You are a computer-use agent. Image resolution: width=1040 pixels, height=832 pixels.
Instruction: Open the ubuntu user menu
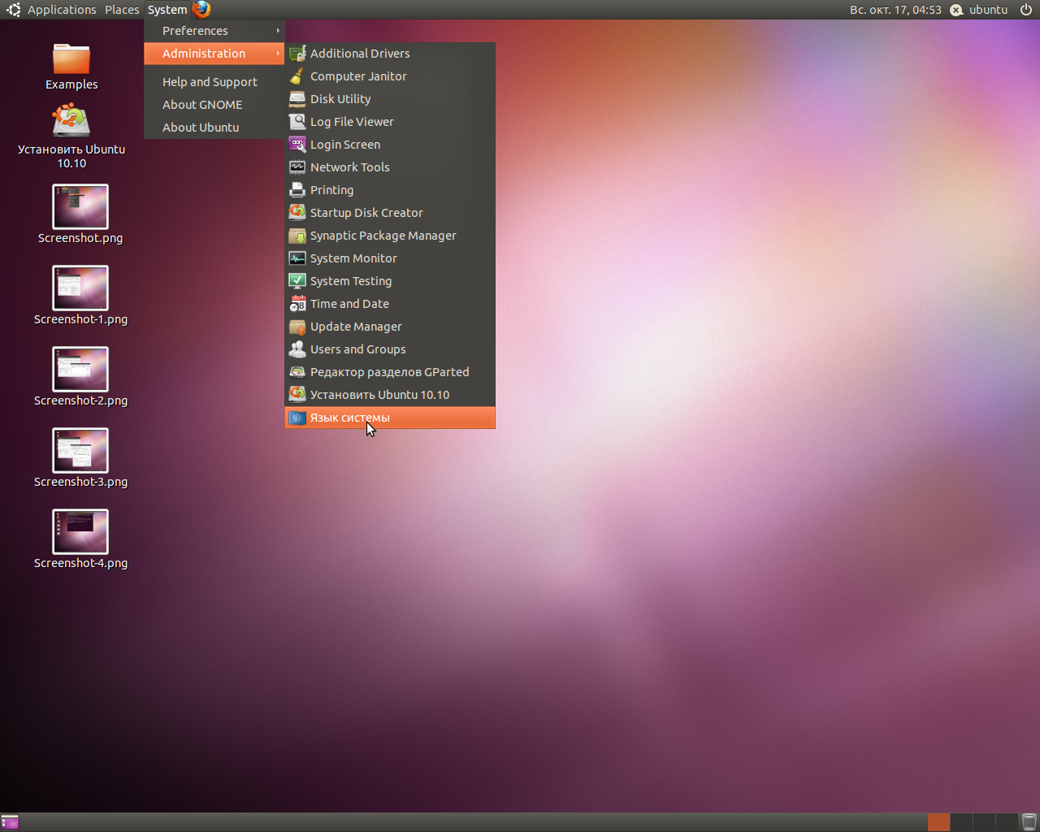pyautogui.click(x=988, y=10)
